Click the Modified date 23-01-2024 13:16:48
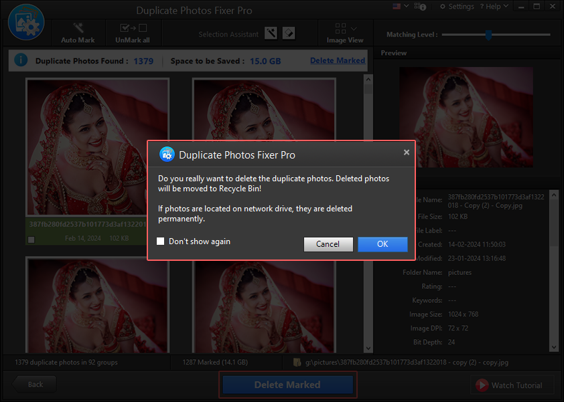This screenshot has width=564, height=402. coord(477,259)
